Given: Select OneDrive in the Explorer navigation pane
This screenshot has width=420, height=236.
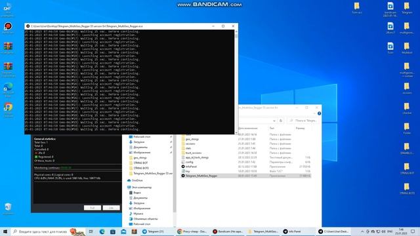Looking at the screenshot, I should point(135,180).
